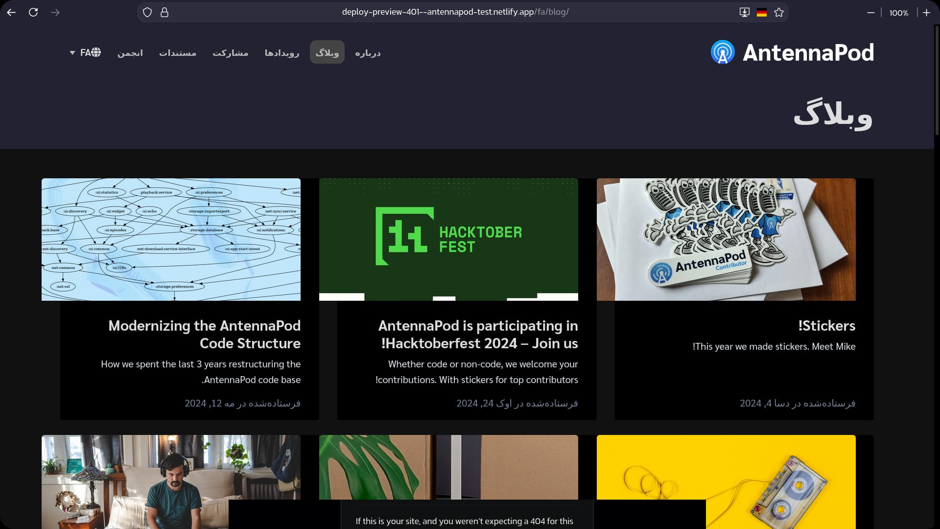Open the انجمن navigation item
Image resolution: width=940 pixels, height=529 pixels.
click(x=130, y=52)
